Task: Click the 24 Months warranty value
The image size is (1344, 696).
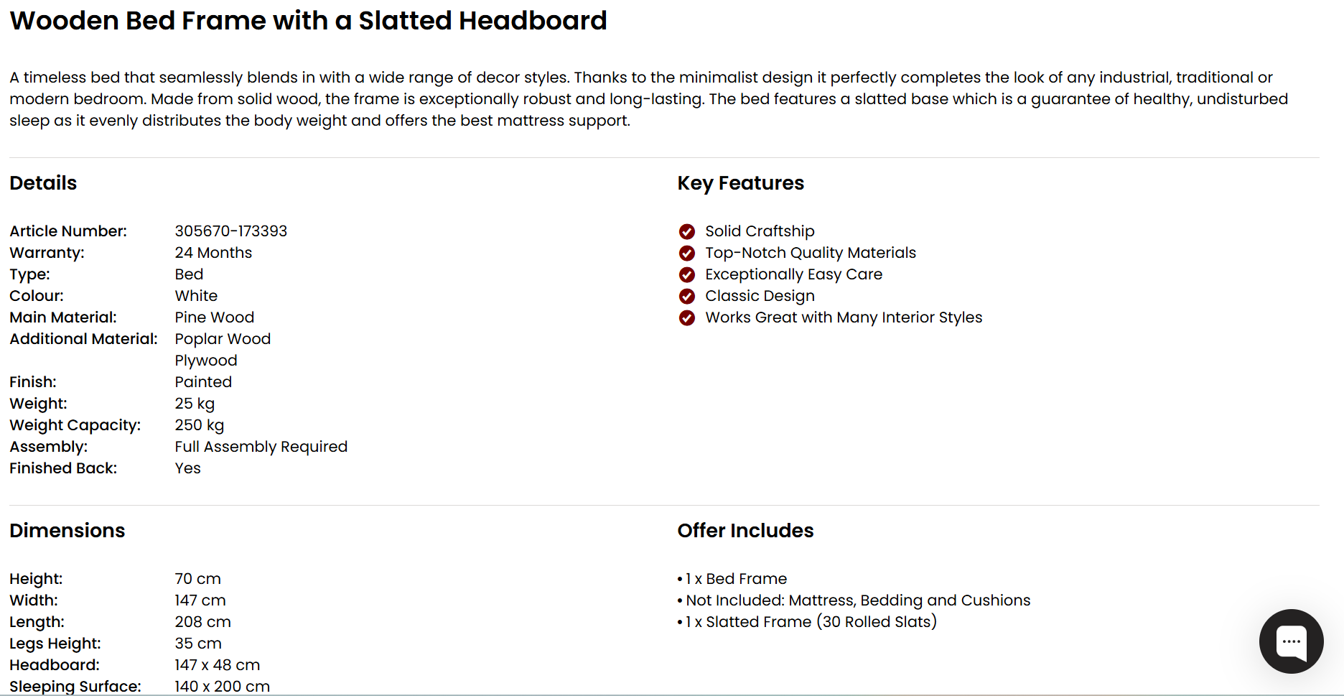Action: pos(213,253)
